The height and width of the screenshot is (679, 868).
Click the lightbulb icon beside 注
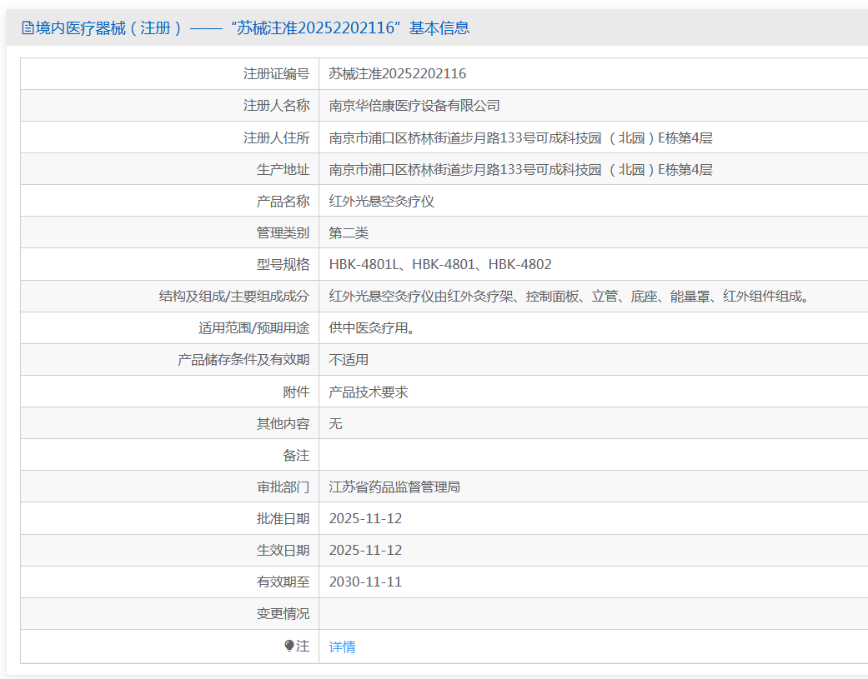289,646
